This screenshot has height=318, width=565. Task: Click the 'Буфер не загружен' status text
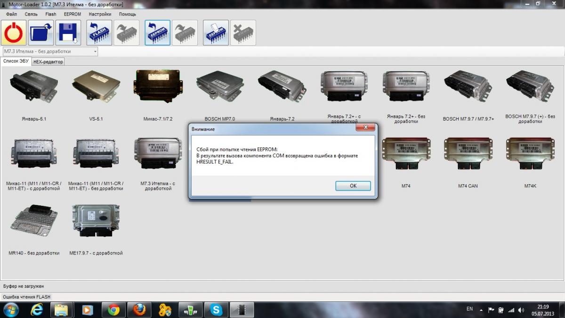coord(24,286)
